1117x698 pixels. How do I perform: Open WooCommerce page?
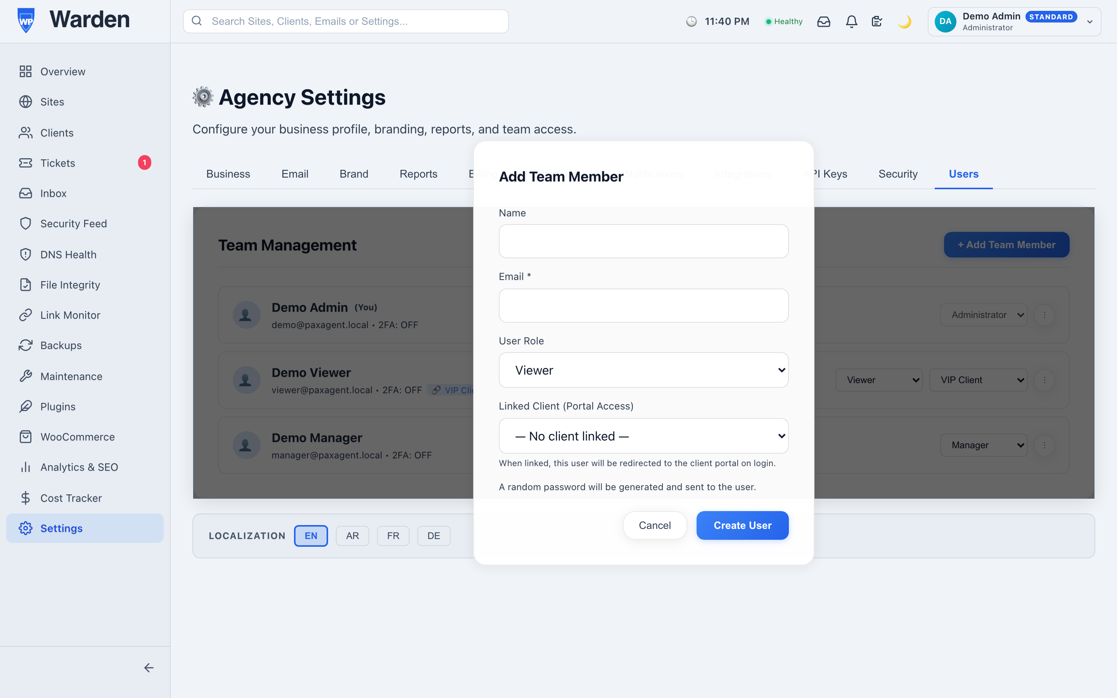pyautogui.click(x=85, y=437)
